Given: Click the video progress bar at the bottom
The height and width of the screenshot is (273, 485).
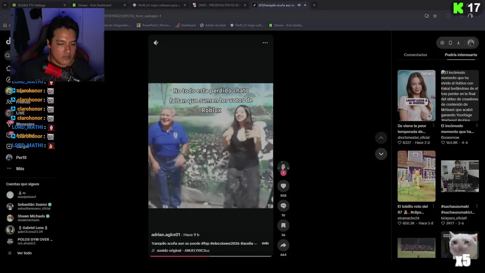Looking at the screenshot, I should (x=211, y=256).
